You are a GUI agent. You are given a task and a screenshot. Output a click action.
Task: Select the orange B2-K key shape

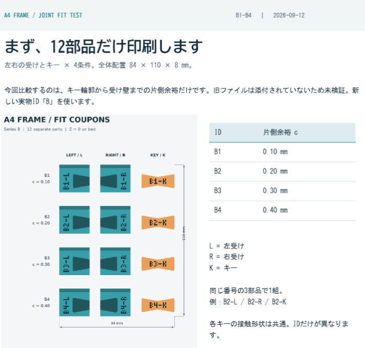coord(158,222)
